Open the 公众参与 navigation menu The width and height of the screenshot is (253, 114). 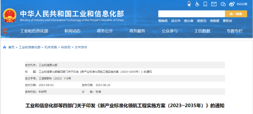(170, 31)
